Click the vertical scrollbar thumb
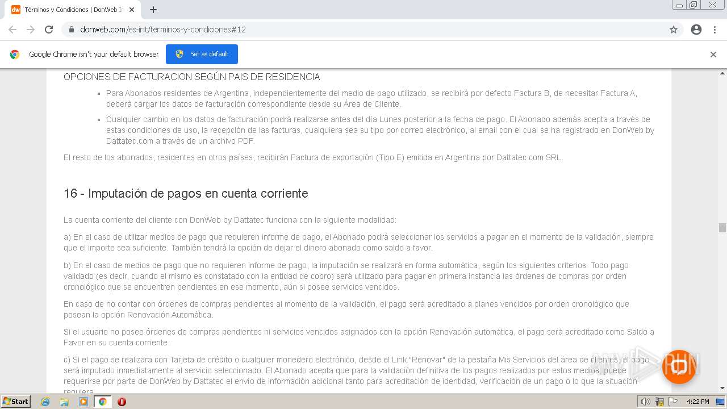The height and width of the screenshot is (409, 727). click(x=722, y=228)
